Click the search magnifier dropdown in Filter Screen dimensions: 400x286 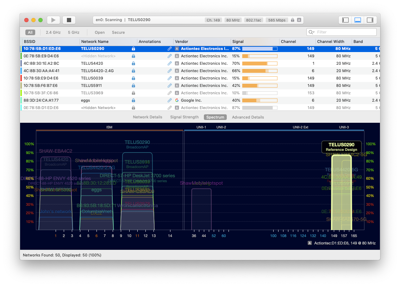point(312,32)
